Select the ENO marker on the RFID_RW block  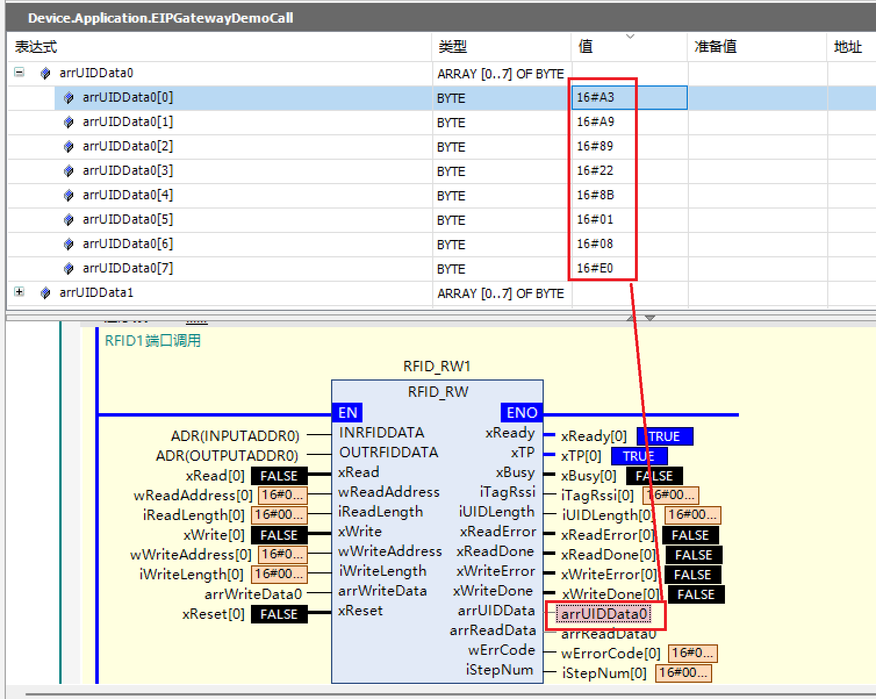click(x=520, y=413)
